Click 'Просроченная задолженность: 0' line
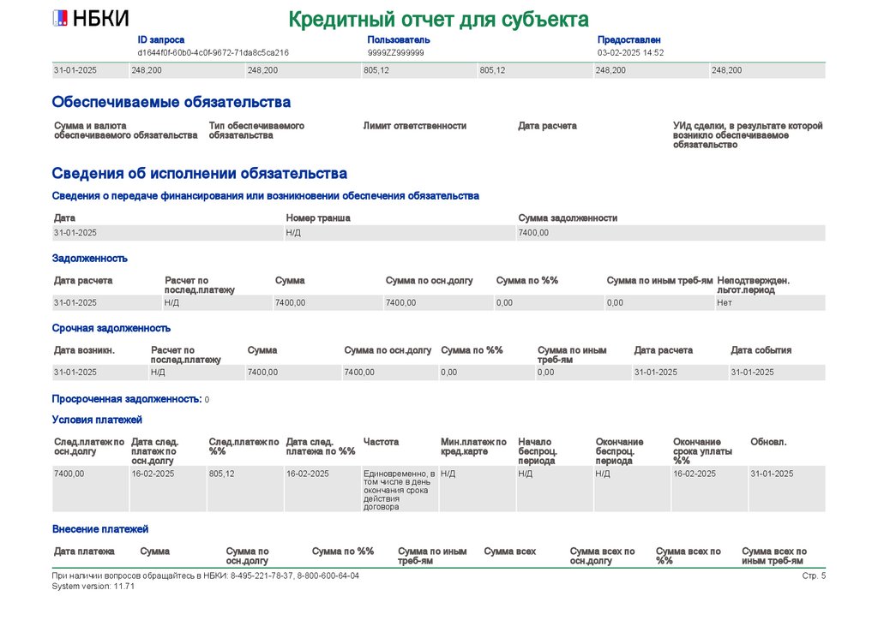This screenshot has height=620, width=878. tap(130, 399)
